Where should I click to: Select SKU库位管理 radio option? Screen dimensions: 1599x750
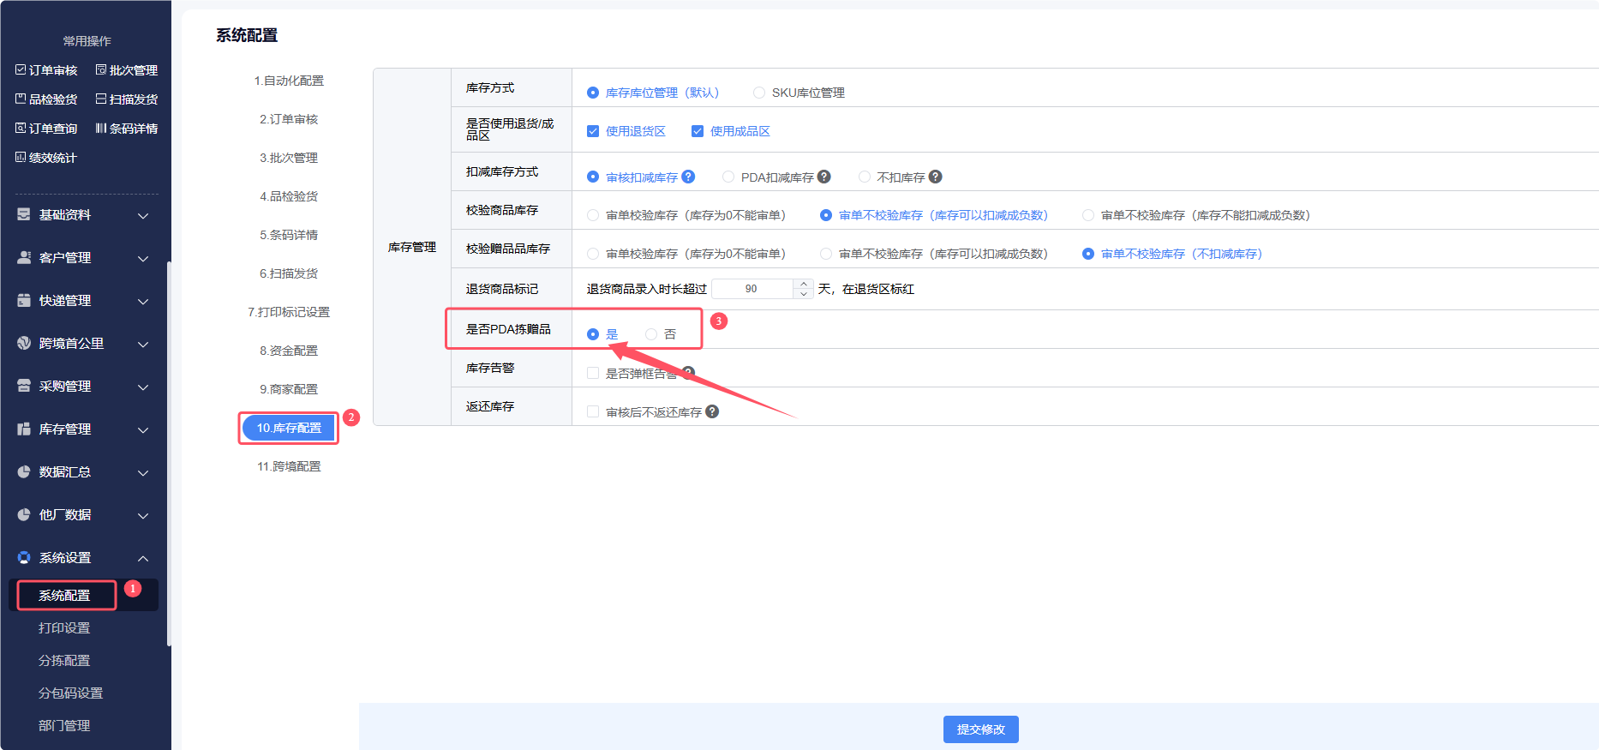coord(759,93)
